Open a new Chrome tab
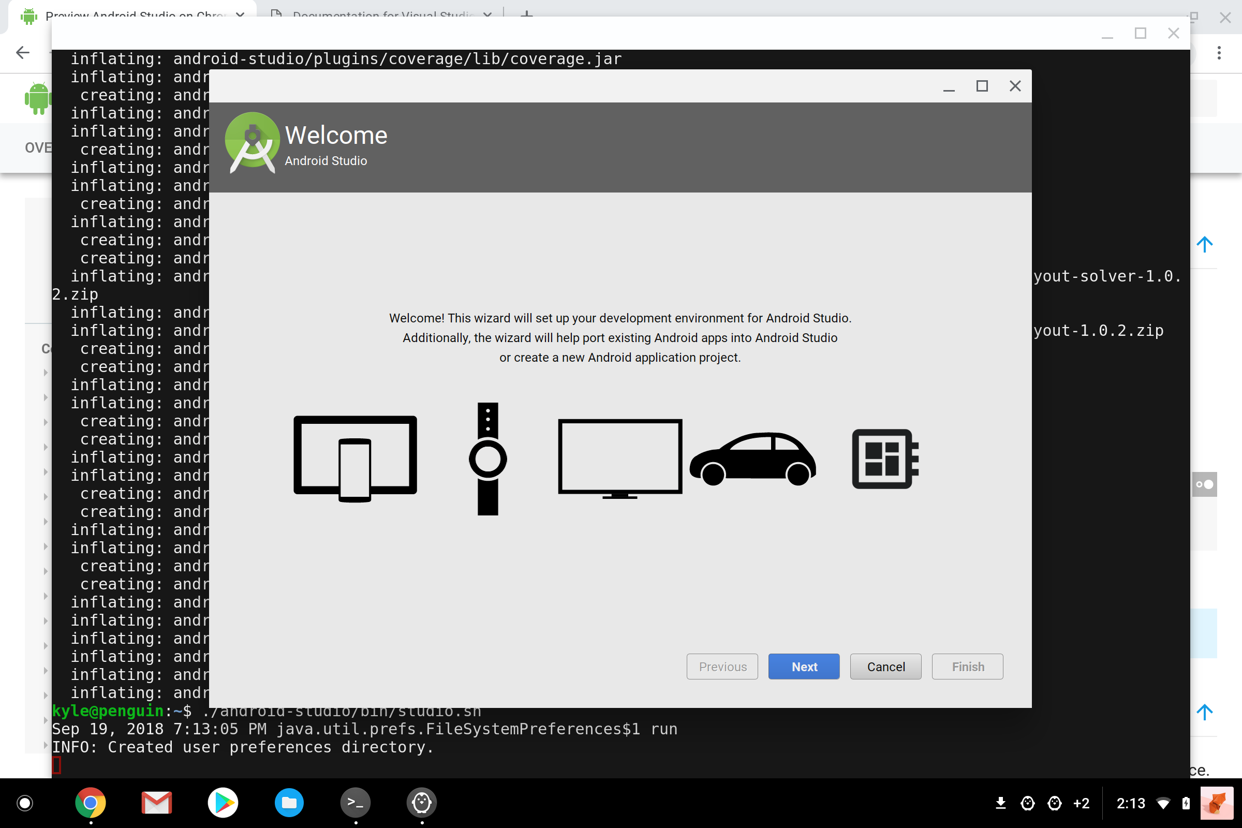 pos(526,13)
